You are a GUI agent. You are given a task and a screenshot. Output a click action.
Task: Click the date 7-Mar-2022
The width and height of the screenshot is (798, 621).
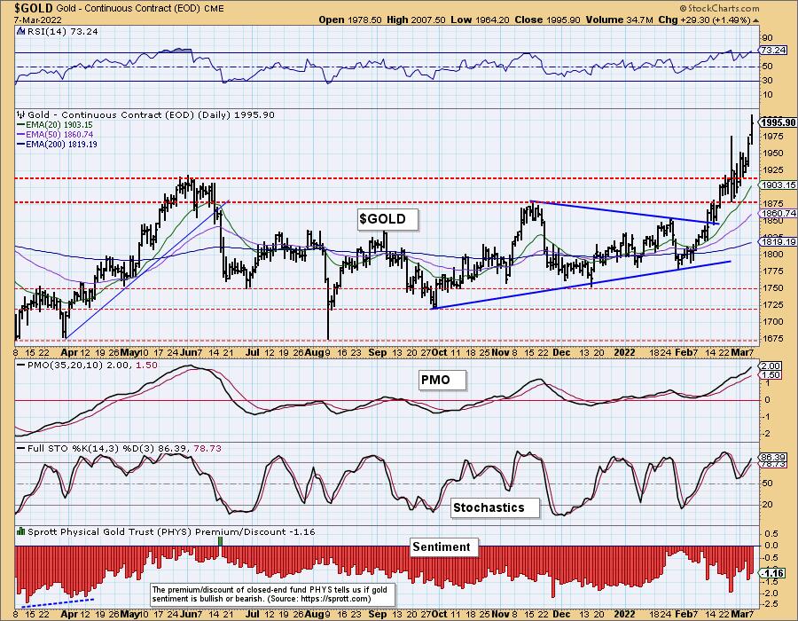coord(38,20)
